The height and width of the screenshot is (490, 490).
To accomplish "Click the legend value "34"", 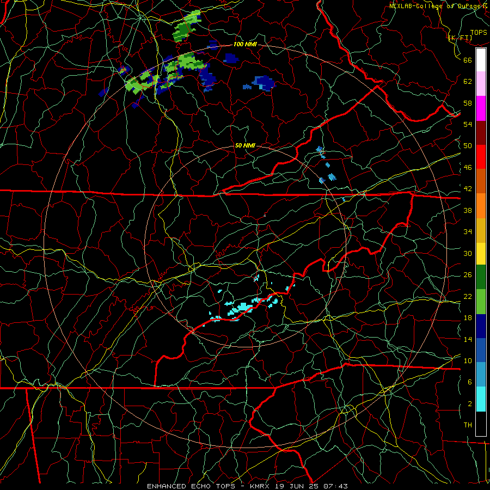I will 468,232.
